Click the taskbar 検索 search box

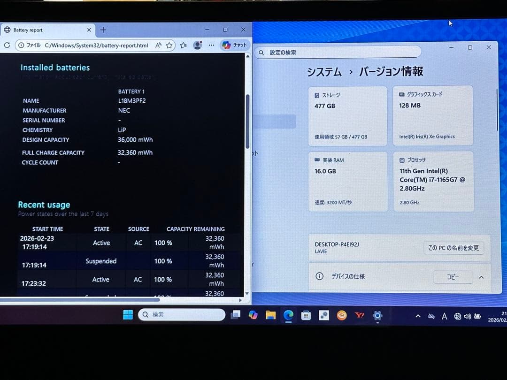pyautogui.click(x=182, y=314)
